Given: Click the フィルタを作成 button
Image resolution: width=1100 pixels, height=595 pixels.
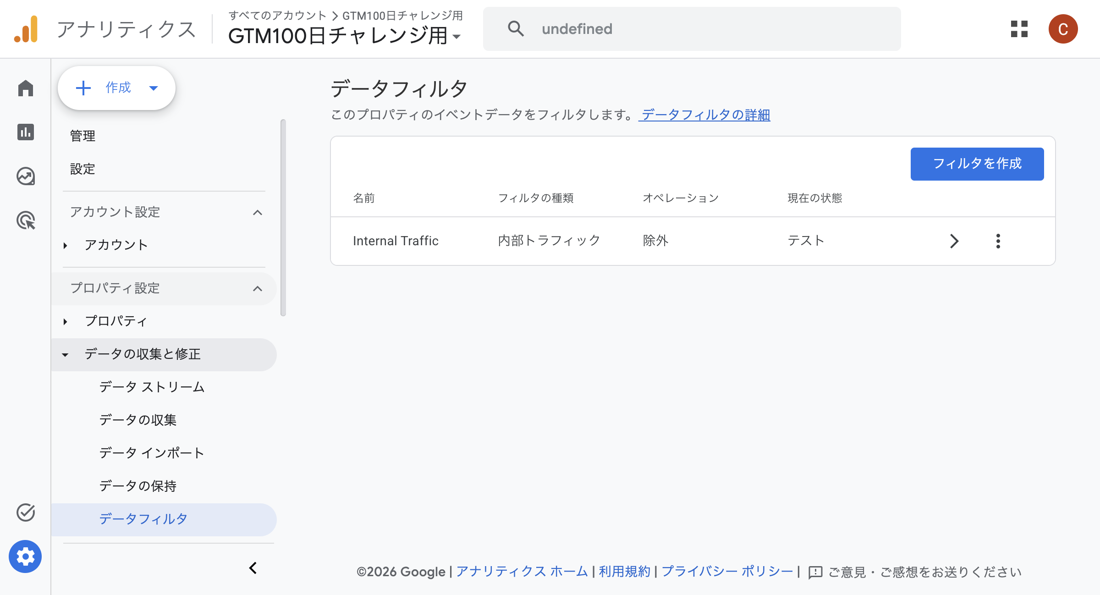Looking at the screenshot, I should 977,164.
